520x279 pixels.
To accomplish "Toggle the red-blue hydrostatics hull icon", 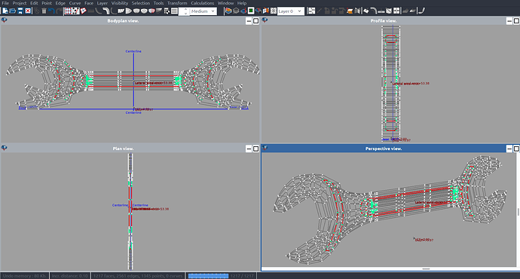I will click(151, 11).
